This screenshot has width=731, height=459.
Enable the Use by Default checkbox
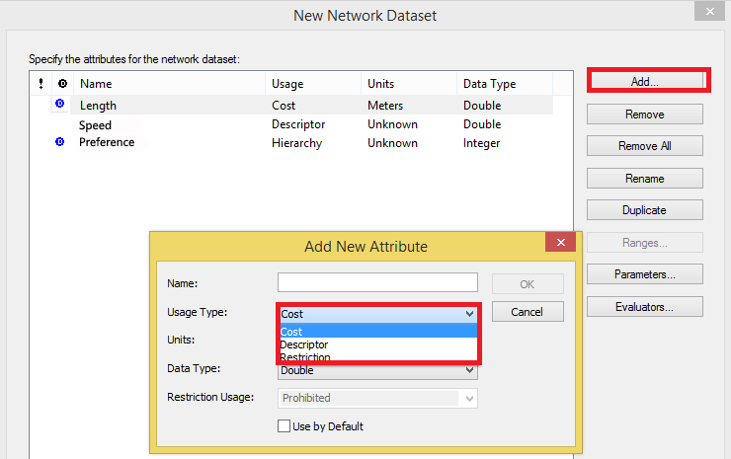[284, 426]
